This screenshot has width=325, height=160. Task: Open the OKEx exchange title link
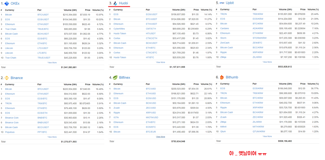click(x=15, y=3)
